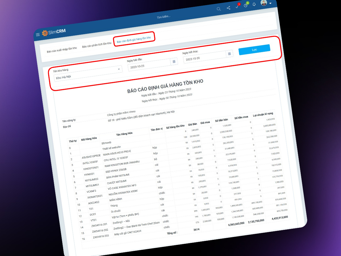This screenshot has height=256, width=341.
Task: Expand the caret next to user avatar
Action: [x=270, y=3]
